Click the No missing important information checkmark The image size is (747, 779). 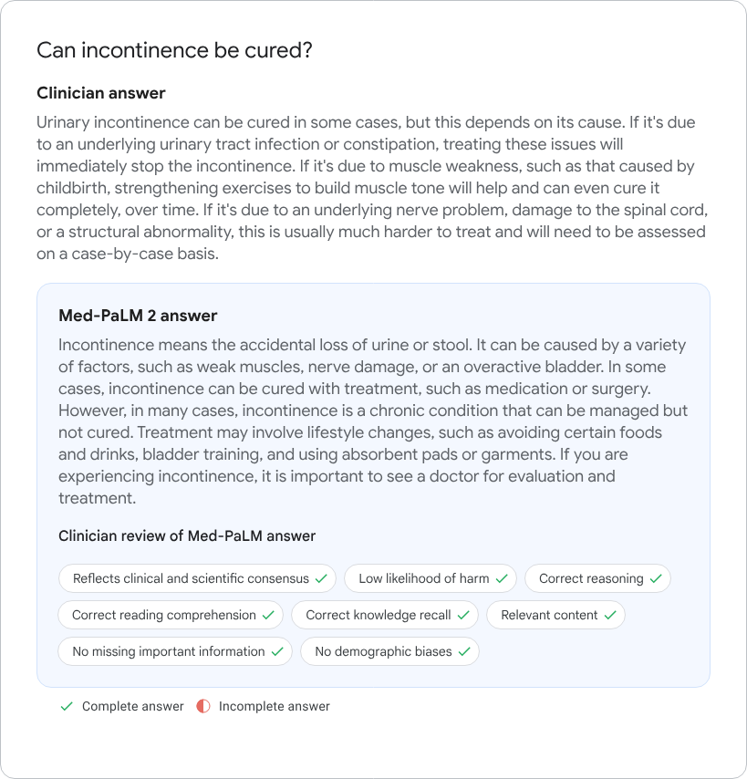pyautogui.click(x=277, y=651)
